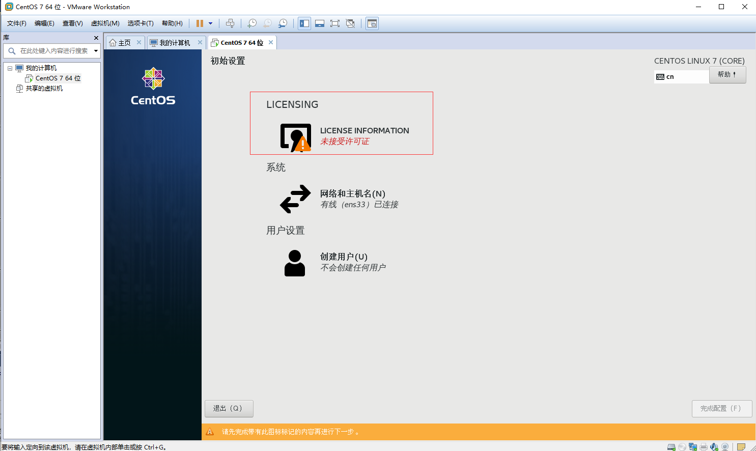Close the 库 library panel
This screenshot has height=451, width=756.
96,38
